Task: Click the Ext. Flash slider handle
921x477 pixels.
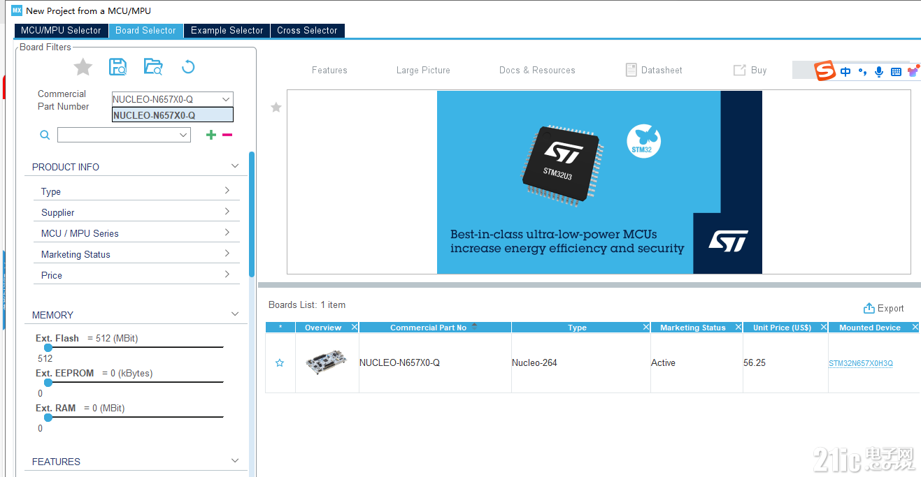Action: (x=48, y=347)
